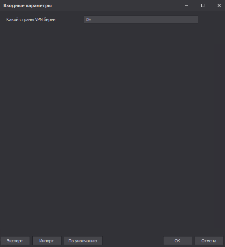Image resolution: width=225 pixels, height=247 pixels.
Task: Close the Входные параметры window
Action: tap(219, 5)
